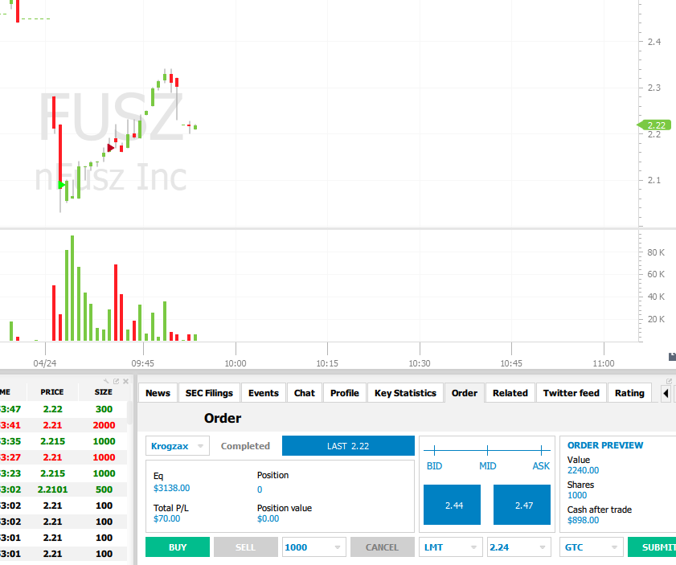Select the 3:35 trade at 2.215

point(64,441)
